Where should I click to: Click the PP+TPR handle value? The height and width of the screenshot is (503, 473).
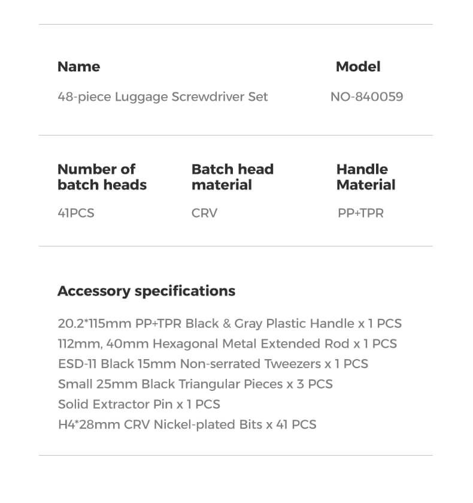360,213
